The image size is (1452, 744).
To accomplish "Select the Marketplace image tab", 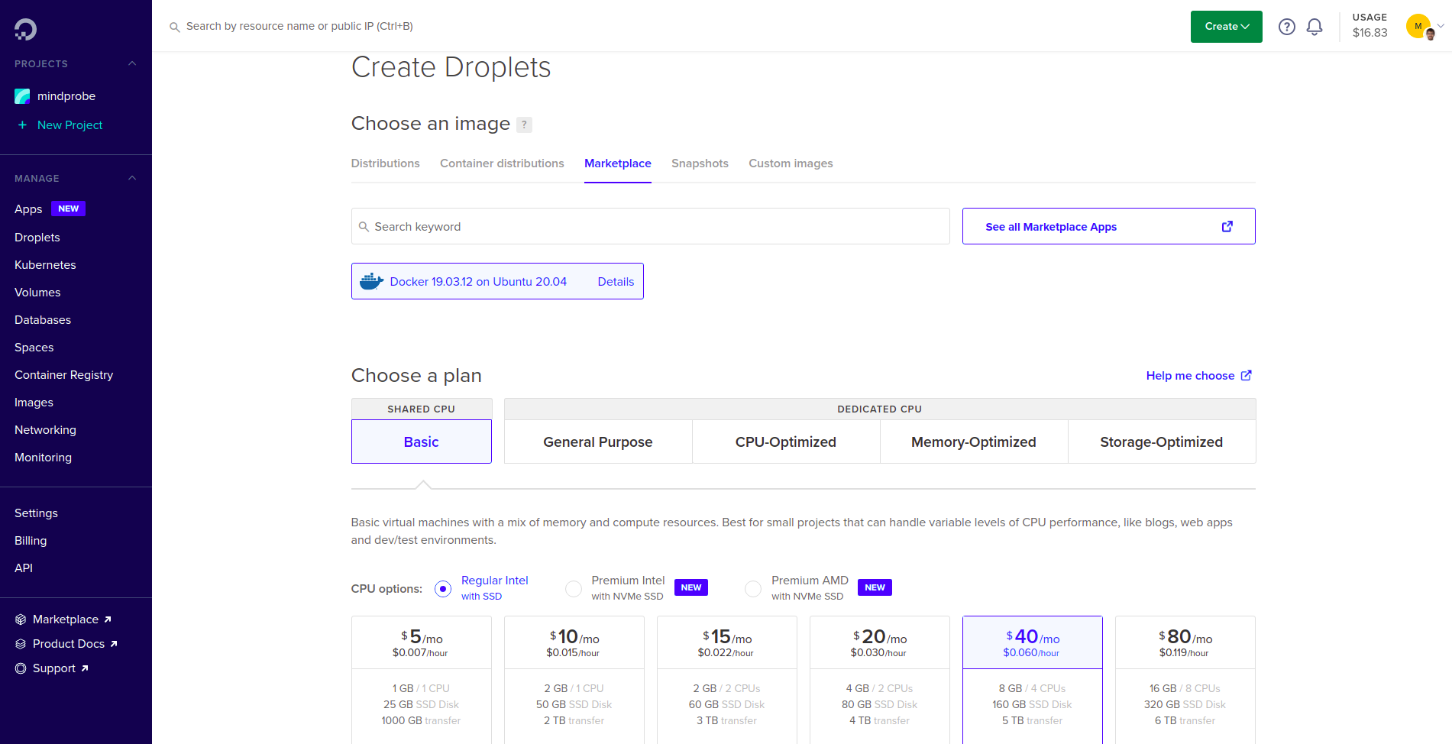I will tap(618, 163).
